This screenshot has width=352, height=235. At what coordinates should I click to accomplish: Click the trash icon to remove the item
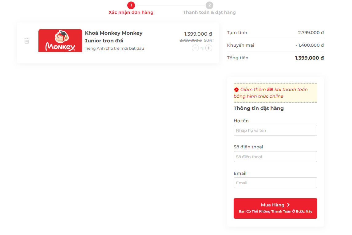27,41
